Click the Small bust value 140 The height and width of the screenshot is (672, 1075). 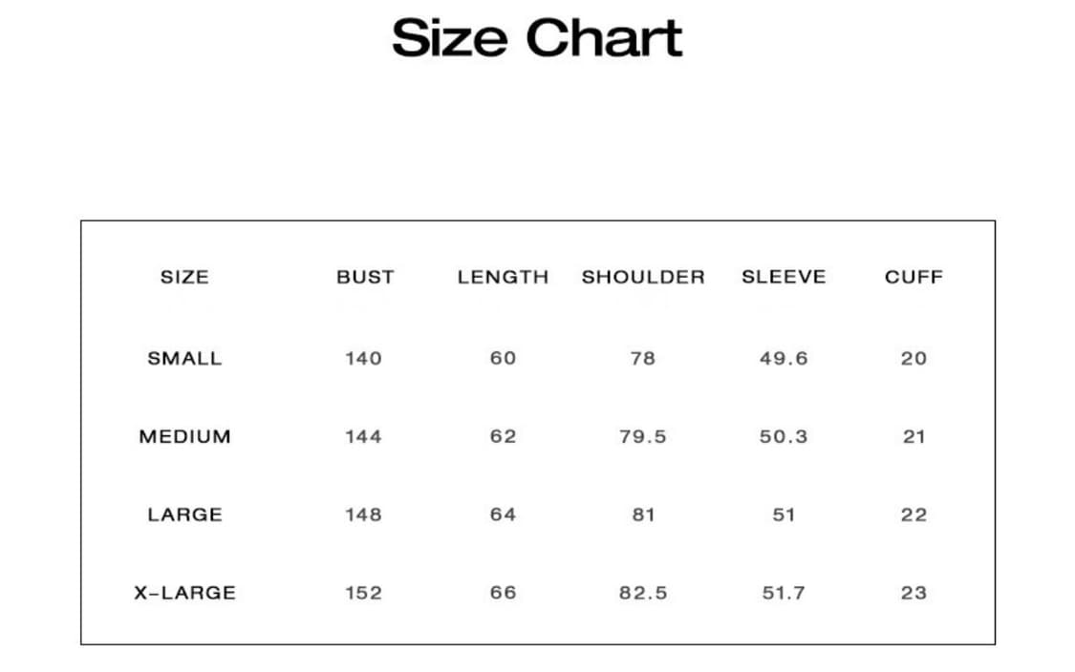363,359
